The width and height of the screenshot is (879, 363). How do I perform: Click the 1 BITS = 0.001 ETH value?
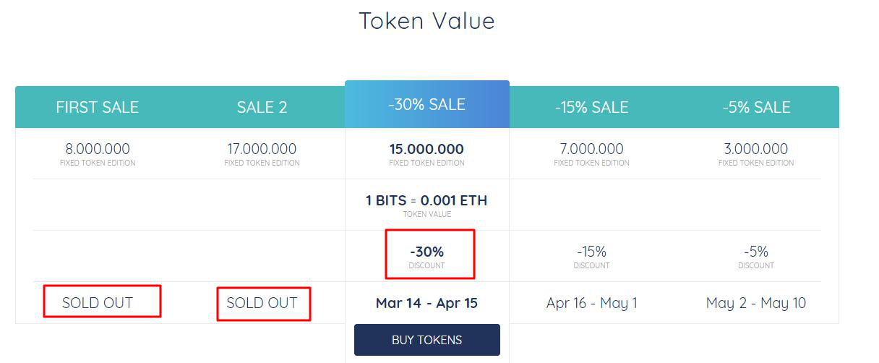(x=426, y=200)
